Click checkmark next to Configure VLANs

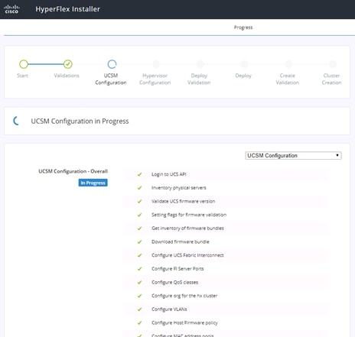tap(139, 309)
